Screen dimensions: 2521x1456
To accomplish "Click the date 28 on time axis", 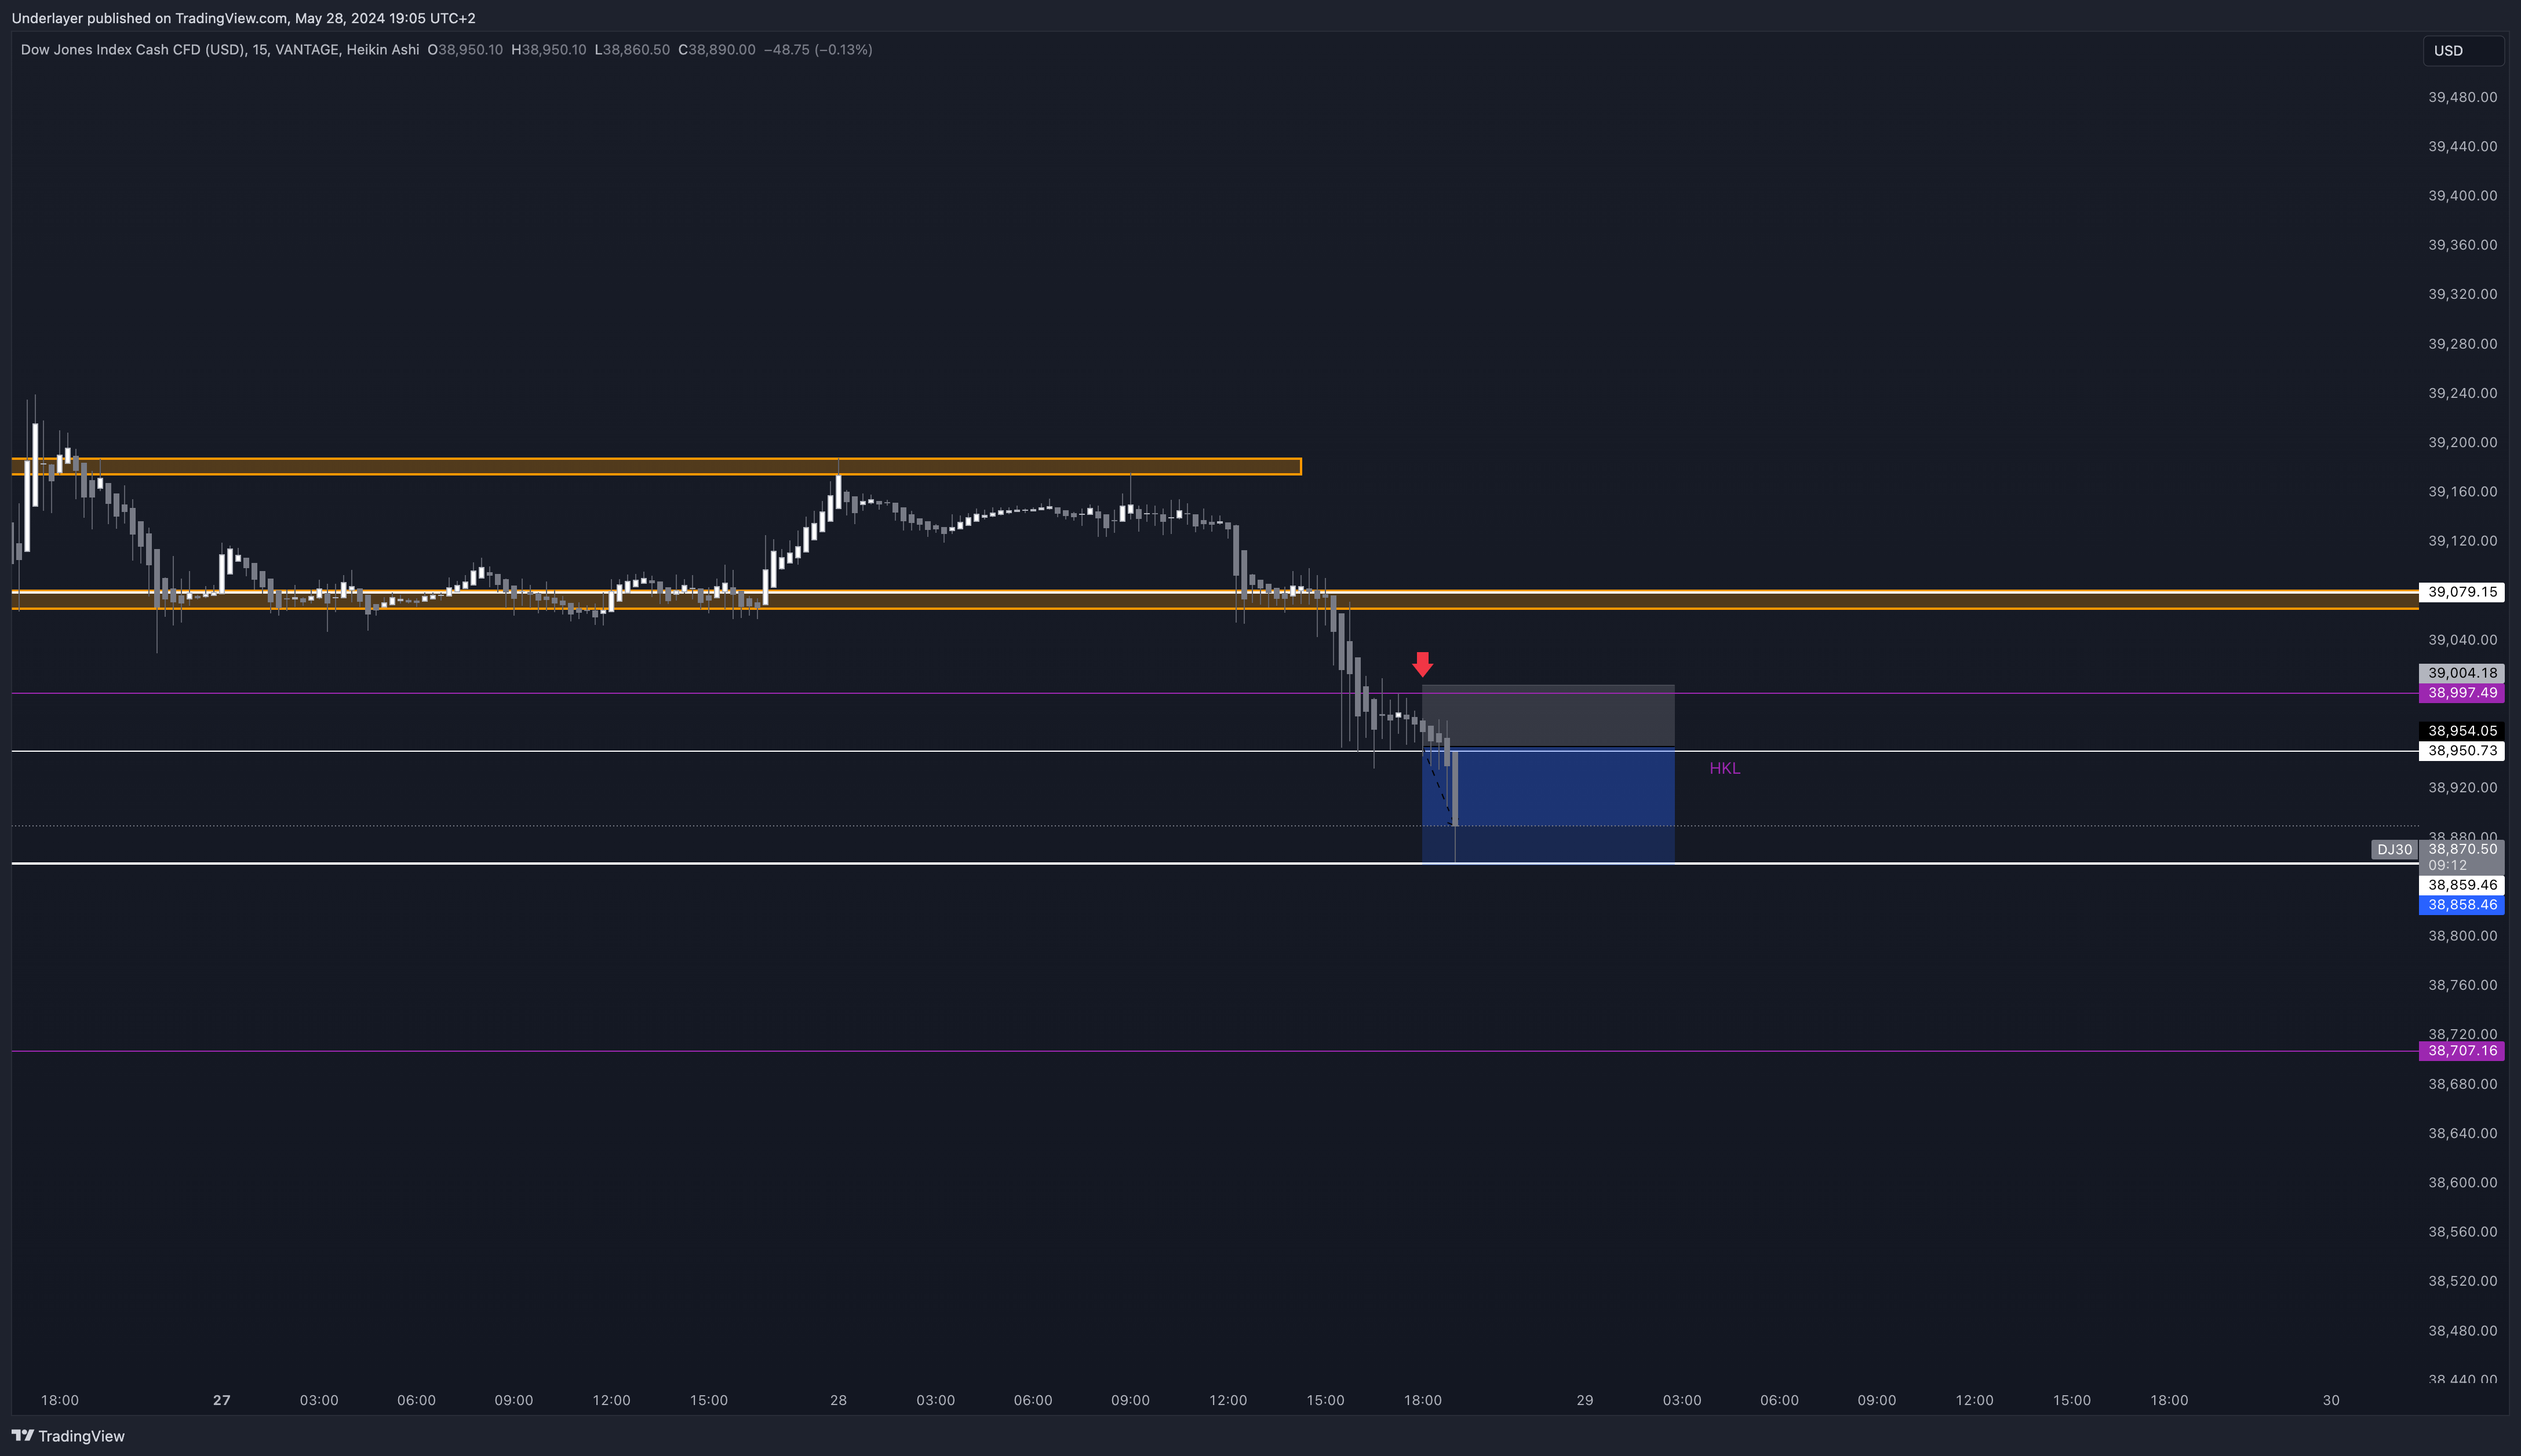I will click(x=839, y=1400).
